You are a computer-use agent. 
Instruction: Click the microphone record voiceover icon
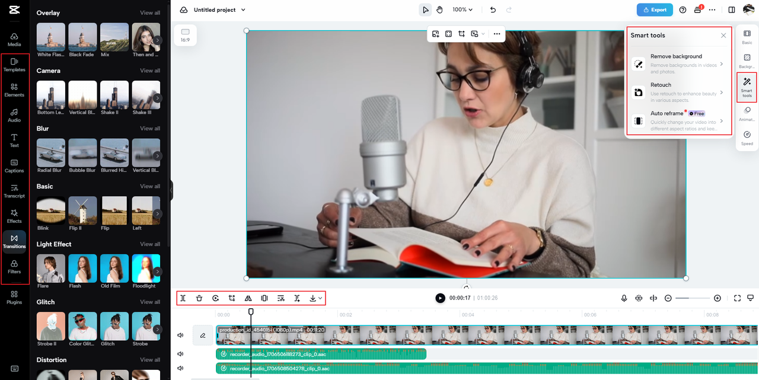point(624,298)
